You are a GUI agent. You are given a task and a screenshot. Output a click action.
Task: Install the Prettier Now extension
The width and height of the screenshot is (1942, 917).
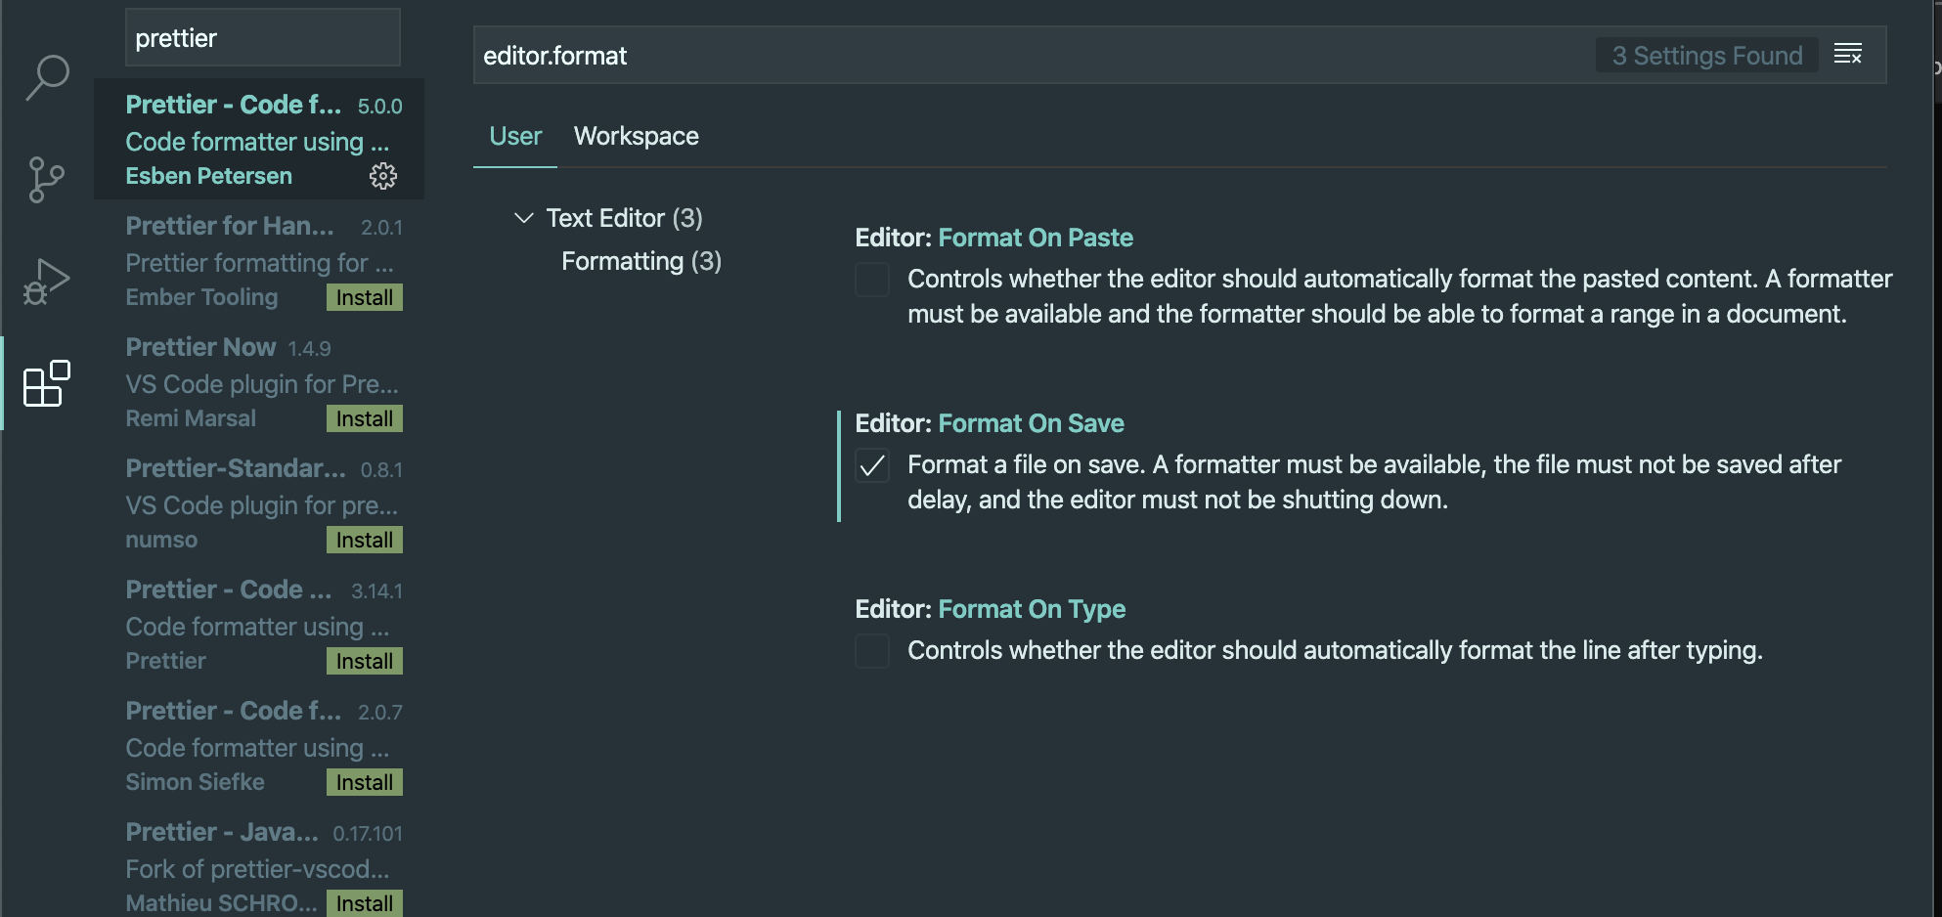pyautogui.click(x=364, y=418)
